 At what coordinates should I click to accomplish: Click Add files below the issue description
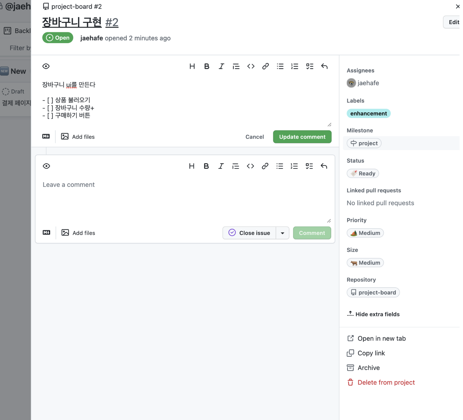click(78, 137)
